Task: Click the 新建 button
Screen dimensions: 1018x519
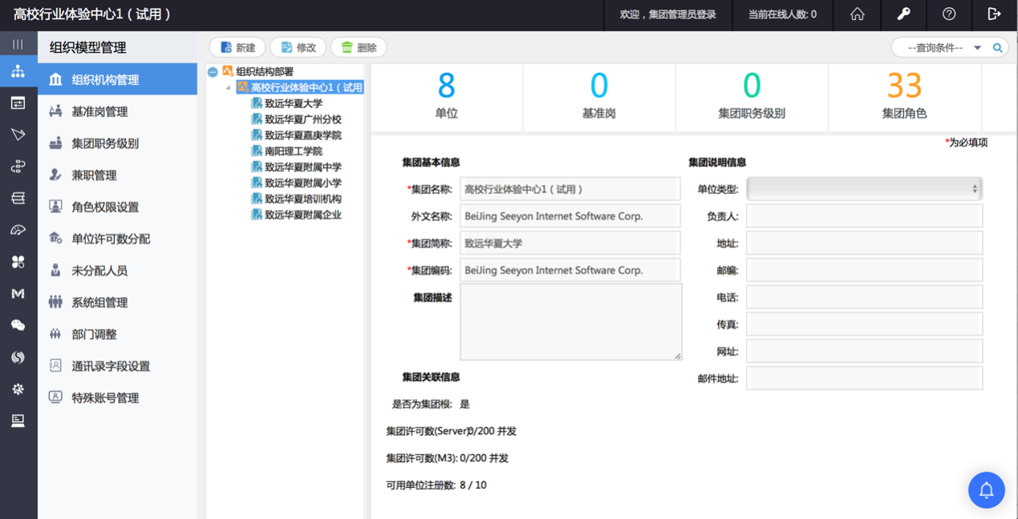Action: [x=237, y=48]
